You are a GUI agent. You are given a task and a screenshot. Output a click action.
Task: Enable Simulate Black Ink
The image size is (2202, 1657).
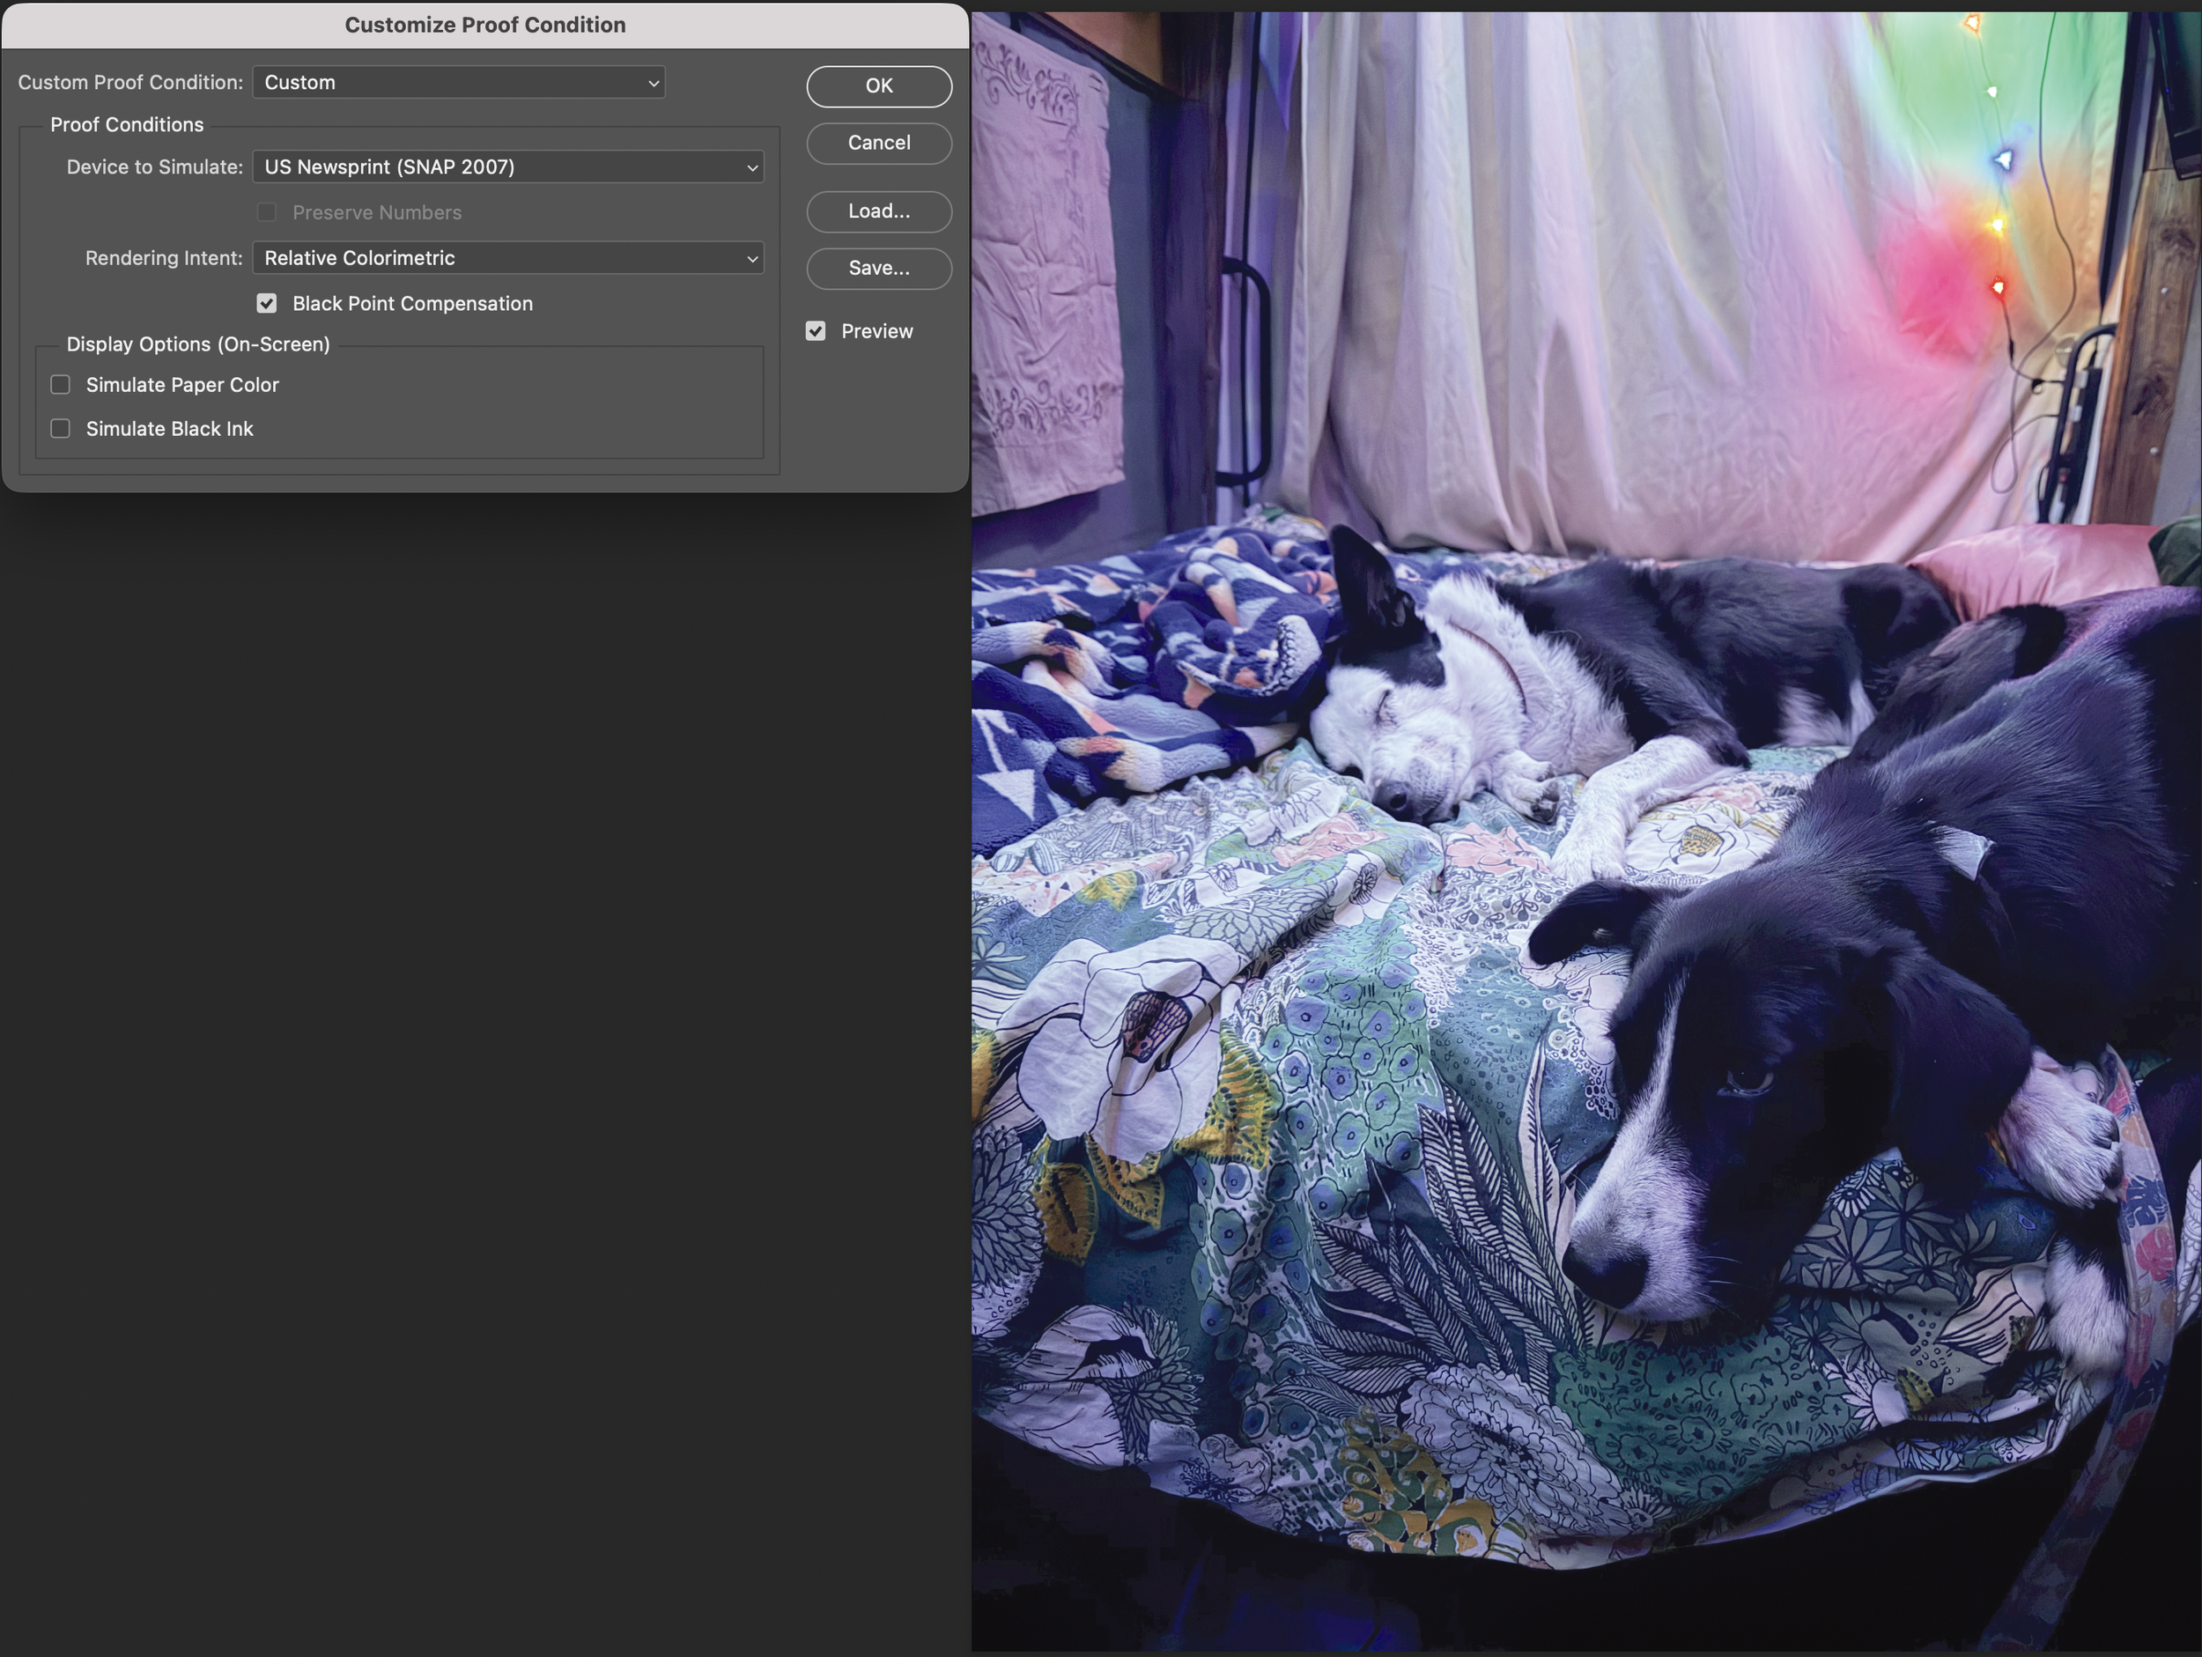coord(61,428)
